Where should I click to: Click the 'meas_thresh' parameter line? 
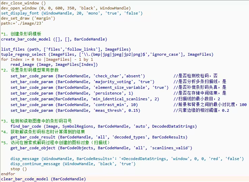click(x=75, y=110)
